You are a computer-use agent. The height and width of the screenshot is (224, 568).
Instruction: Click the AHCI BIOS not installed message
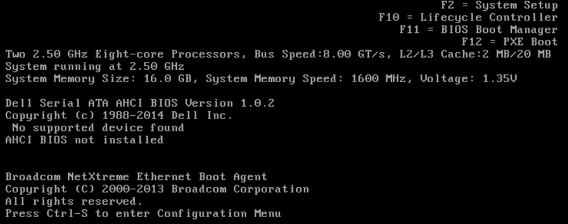click(x=84, y=140)
